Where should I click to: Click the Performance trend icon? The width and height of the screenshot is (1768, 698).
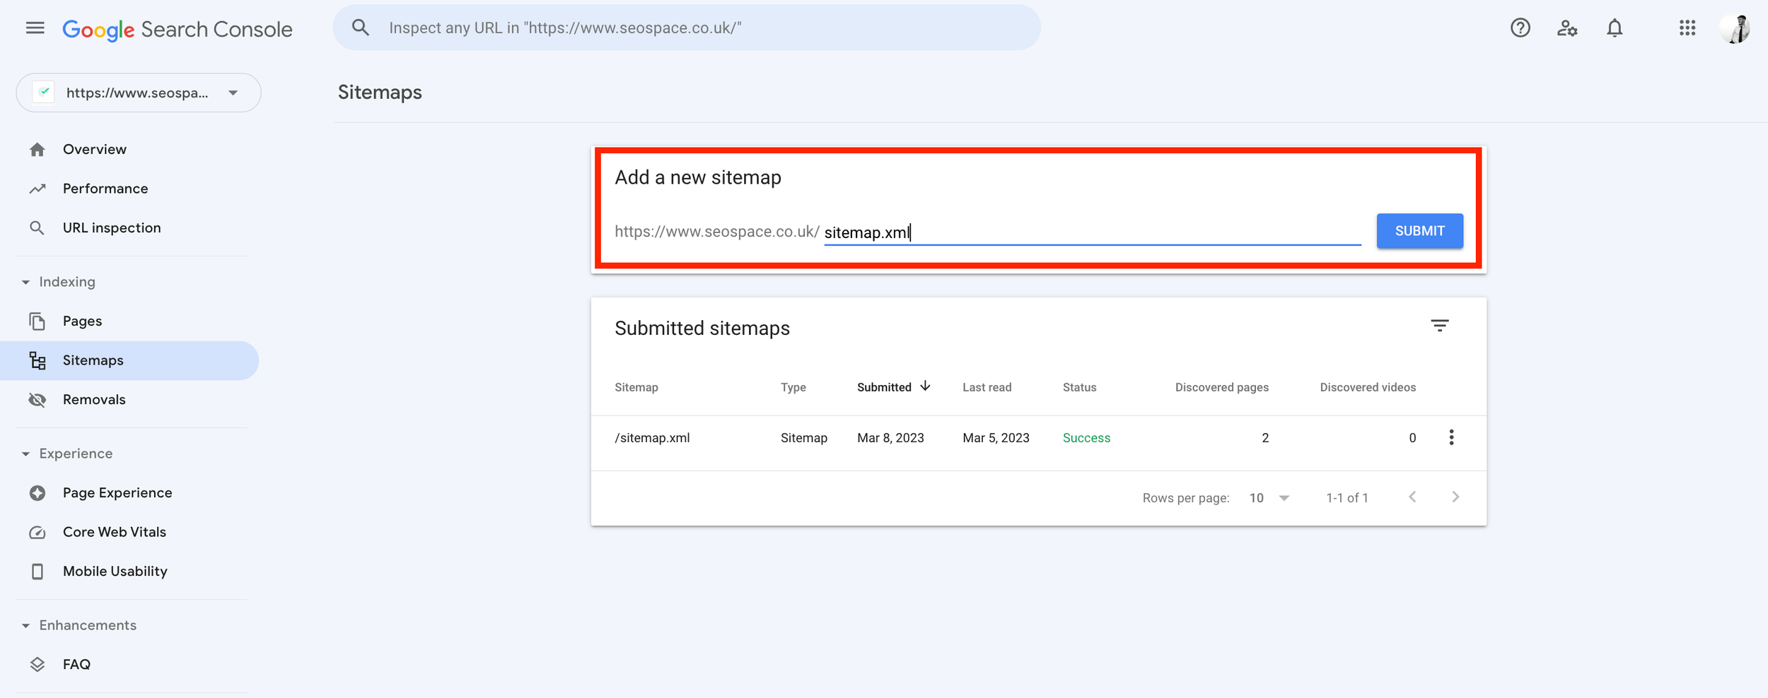pos(37,189)
